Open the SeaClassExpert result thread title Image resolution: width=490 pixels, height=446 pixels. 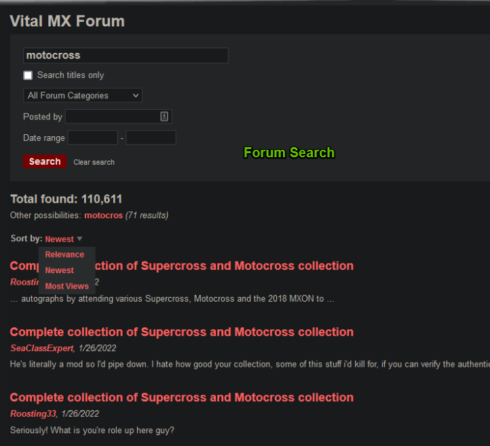coord(182,331)
